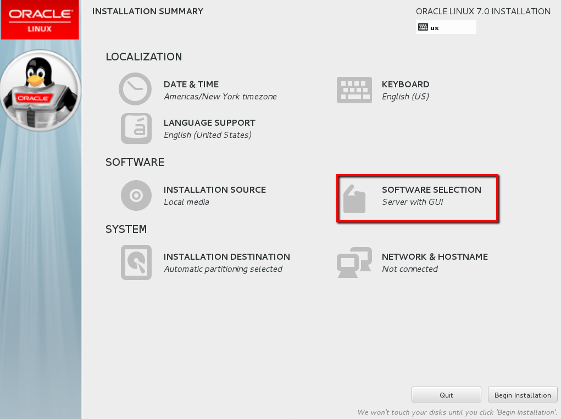Open INSTALLATION SOURCE label
Screen dimensions: 561x419
[215, 190]
